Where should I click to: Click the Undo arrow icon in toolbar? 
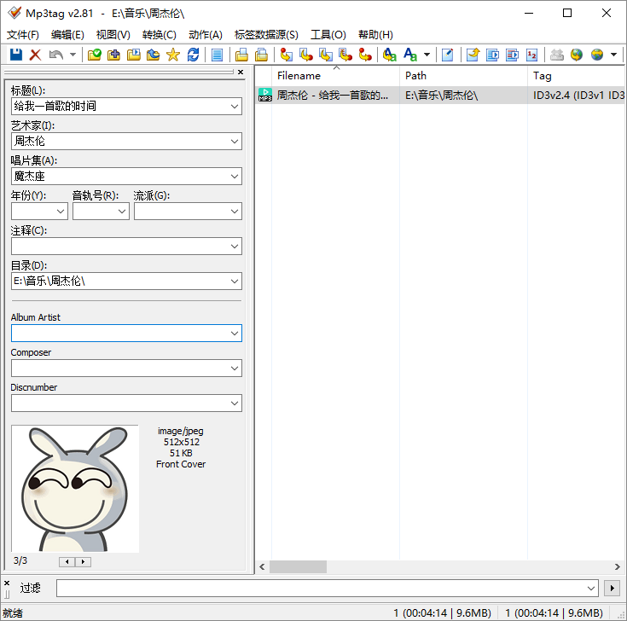click(x=55, y=55)
